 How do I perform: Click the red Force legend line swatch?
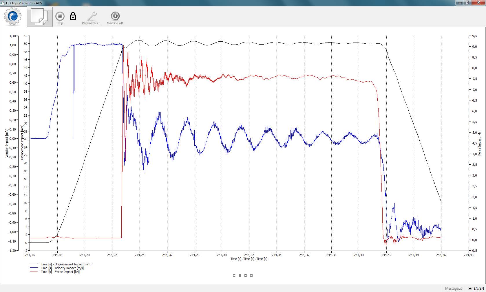pos(34,272)
